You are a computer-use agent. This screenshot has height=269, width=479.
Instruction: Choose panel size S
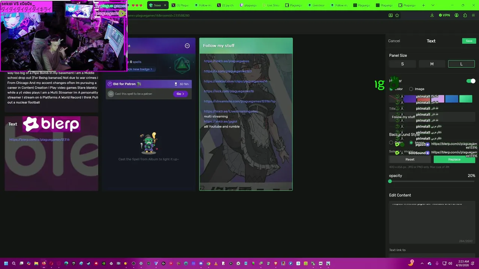pyautogui.click(x=402, y=64)
